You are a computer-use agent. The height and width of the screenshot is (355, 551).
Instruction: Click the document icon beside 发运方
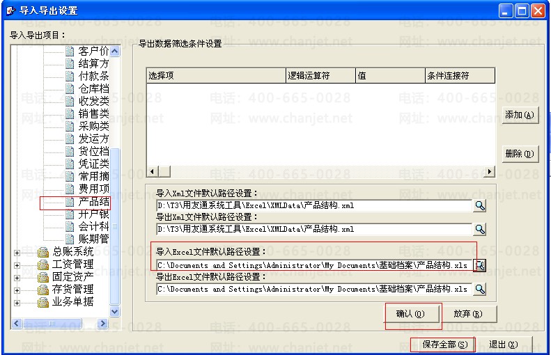(x=70, y=139)
